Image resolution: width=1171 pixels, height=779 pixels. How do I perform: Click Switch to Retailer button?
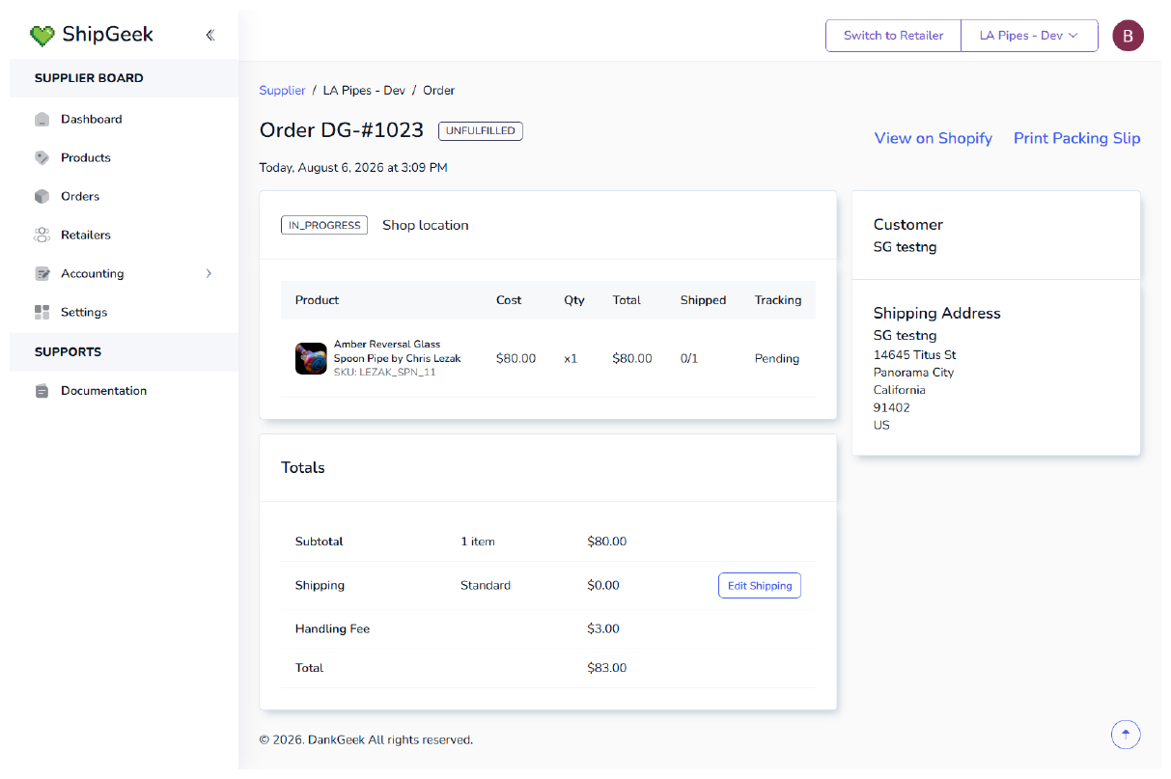pyautogui.click(x=893, y=36)
